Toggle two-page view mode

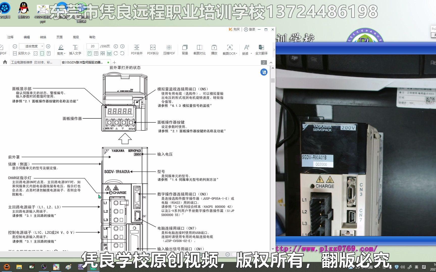(x=96, y=53)
